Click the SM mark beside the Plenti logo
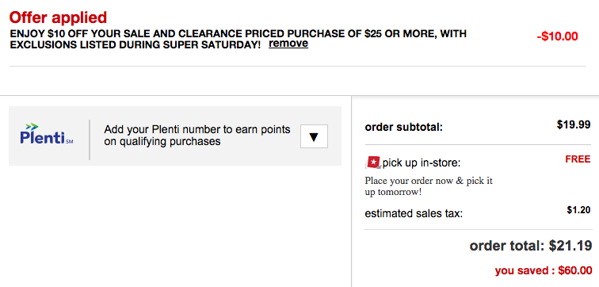Screen dimensions: 599x287 pos(70,142)
